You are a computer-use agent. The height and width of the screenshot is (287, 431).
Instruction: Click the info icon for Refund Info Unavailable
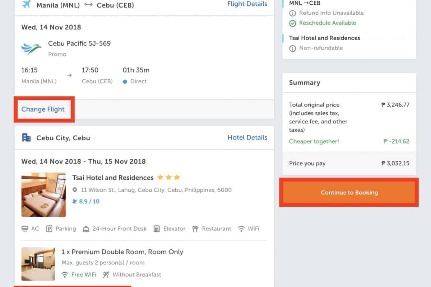click(x=293, y=13)
